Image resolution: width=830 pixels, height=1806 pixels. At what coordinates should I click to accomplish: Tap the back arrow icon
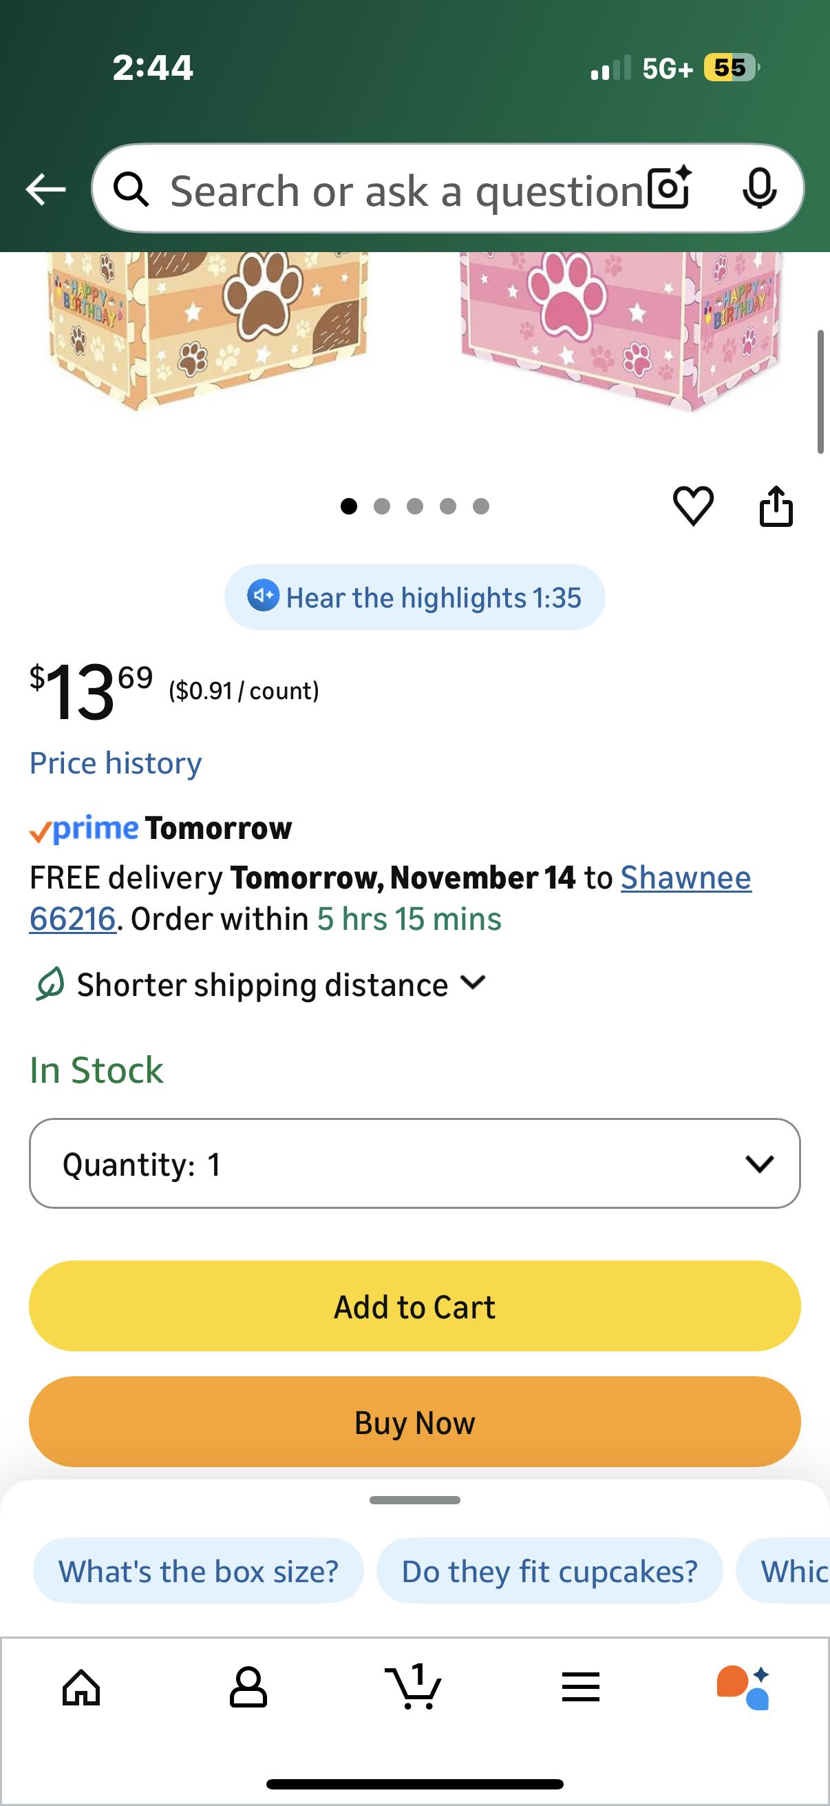(45, 189)
